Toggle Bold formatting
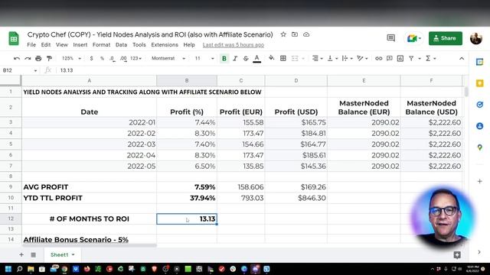This screenshot has width=490, height=275. 224,58
